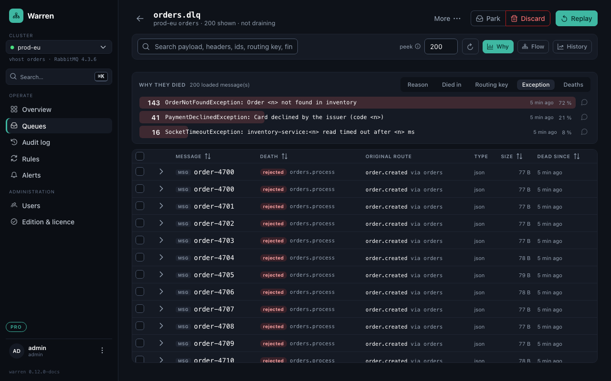Screen dimensions: 611x381
Task: Switch to the Routing key tab
Action: pos(492,85)
